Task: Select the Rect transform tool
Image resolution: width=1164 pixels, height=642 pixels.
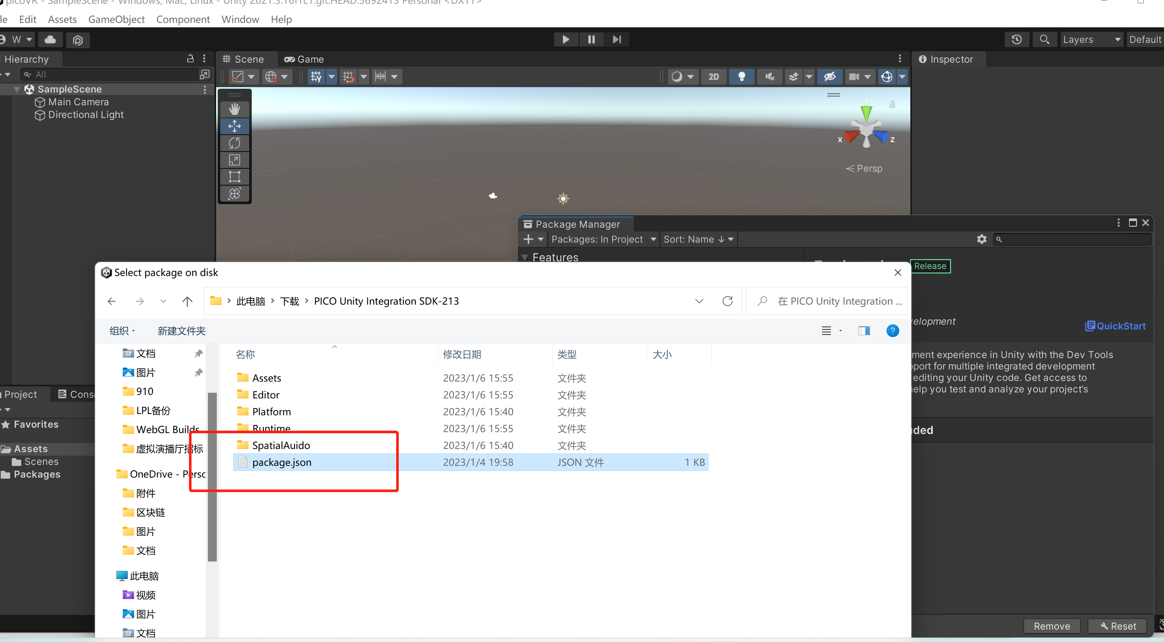Action: click(234, 177)
